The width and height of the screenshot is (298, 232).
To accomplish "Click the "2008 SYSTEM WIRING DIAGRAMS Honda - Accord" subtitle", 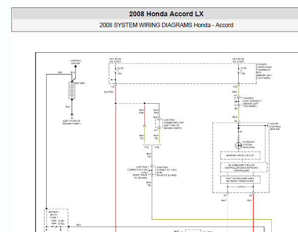I will point(166,25).
